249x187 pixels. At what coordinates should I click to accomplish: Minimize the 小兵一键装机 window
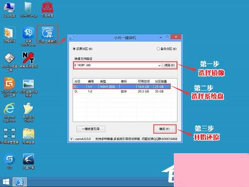click(x=161, y=37)
